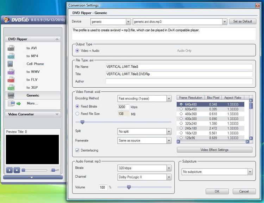The height and width of the screenshot is (203, 264).
Task: Click resolution list scroll-right arrow
Action: pos(247,142)
